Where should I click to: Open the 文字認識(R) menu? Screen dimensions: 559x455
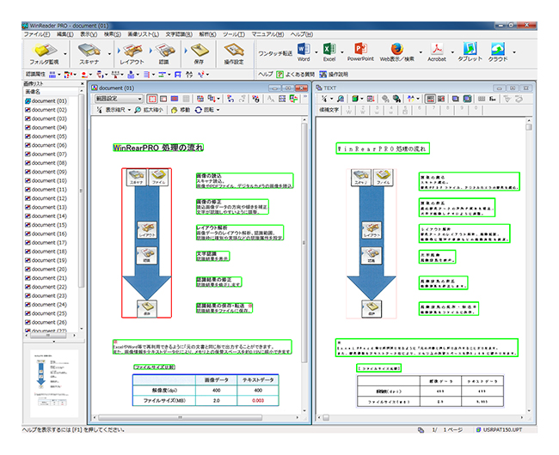click(x=179, y=34)
